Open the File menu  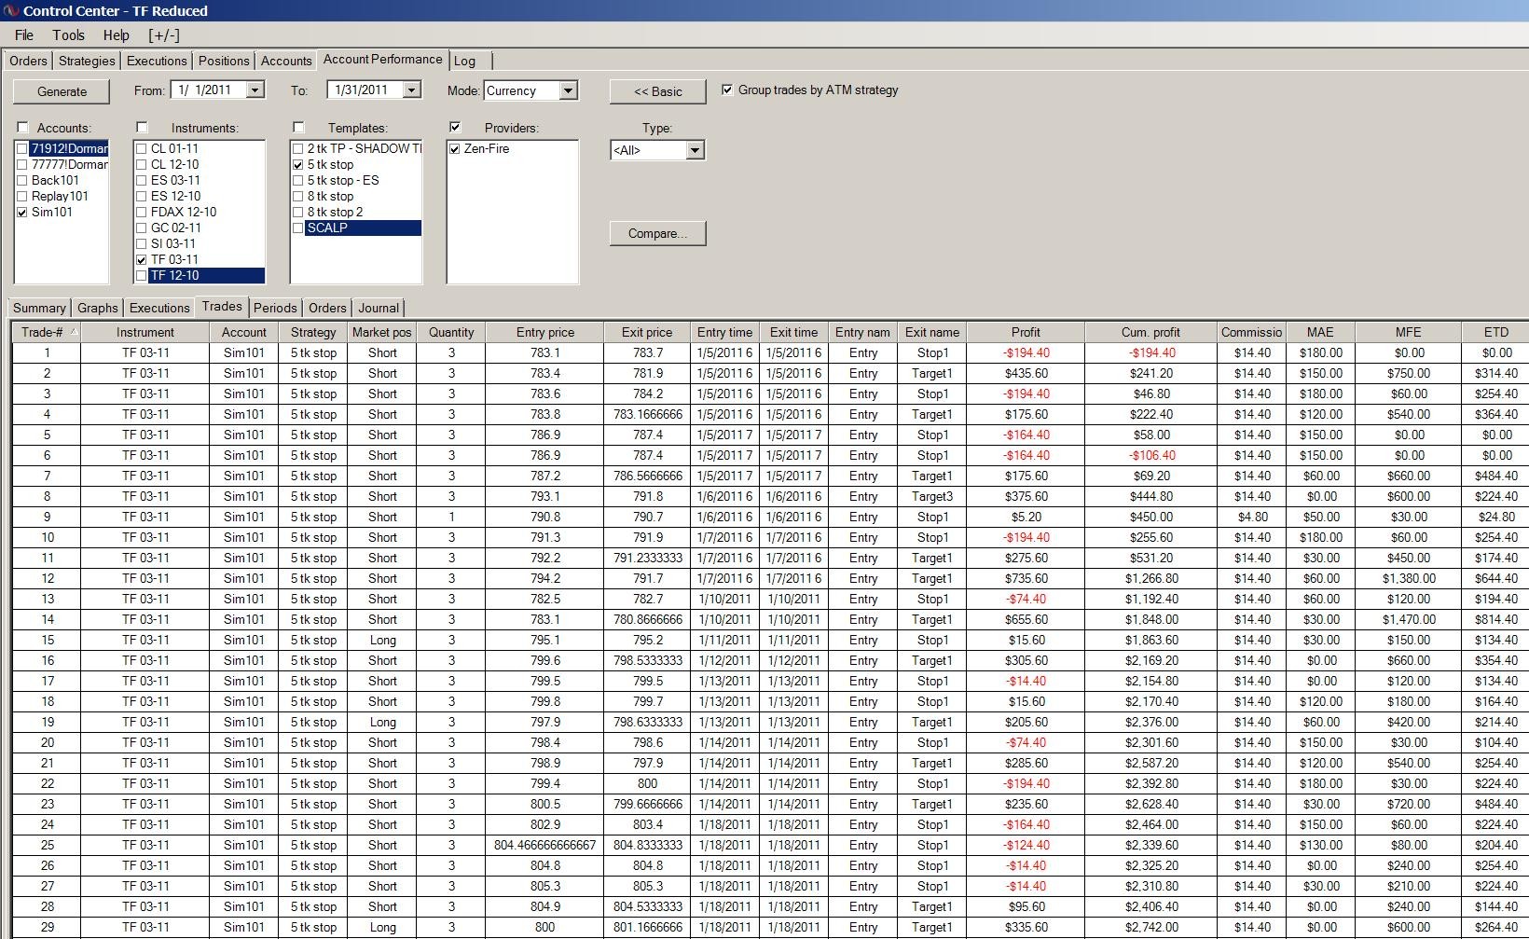[24, 35]
